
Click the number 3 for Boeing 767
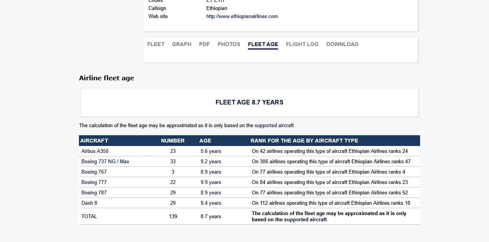173,172
